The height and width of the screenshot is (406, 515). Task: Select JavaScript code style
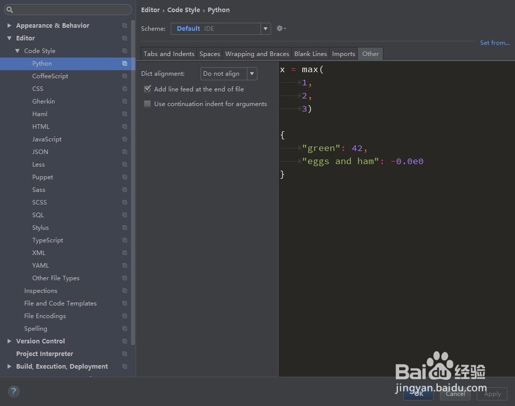click(x=47, y=139)
